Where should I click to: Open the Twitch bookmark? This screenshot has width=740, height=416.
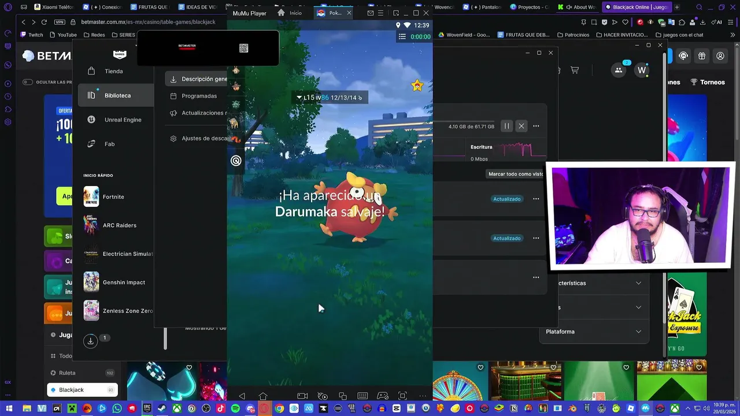(31, 35)
